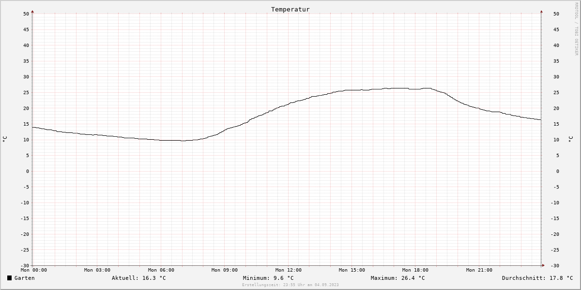581x290 pixels.
Task: Click the right Y-axis "30" label
Action: [556, 77]
